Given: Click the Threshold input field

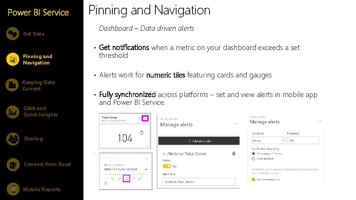Looking at the screenshot, I should 303,141.
